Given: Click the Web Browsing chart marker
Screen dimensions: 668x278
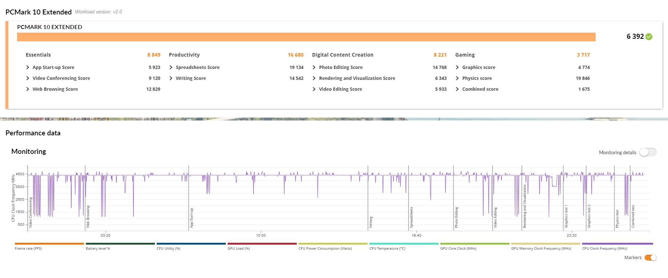Looking at the screenshot, I should coord(88,217).
